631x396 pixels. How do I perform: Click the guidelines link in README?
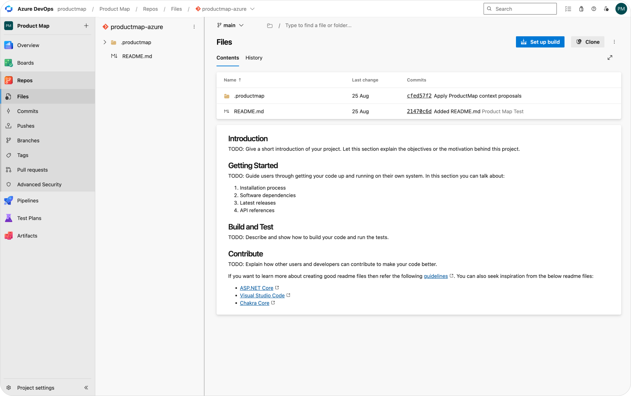click(436, 276)
